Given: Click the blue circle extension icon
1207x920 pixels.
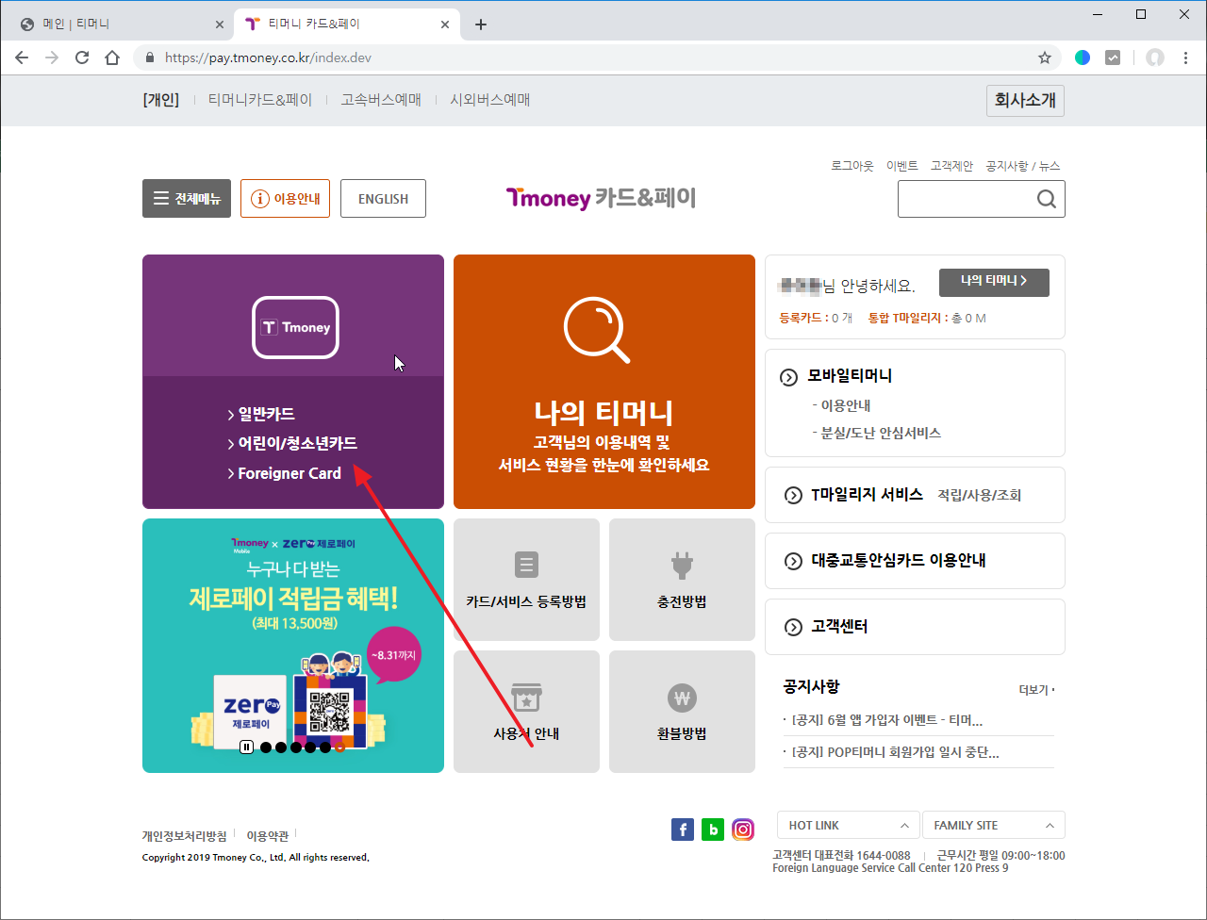Looking at the screenshot, I should point(1083,57).
